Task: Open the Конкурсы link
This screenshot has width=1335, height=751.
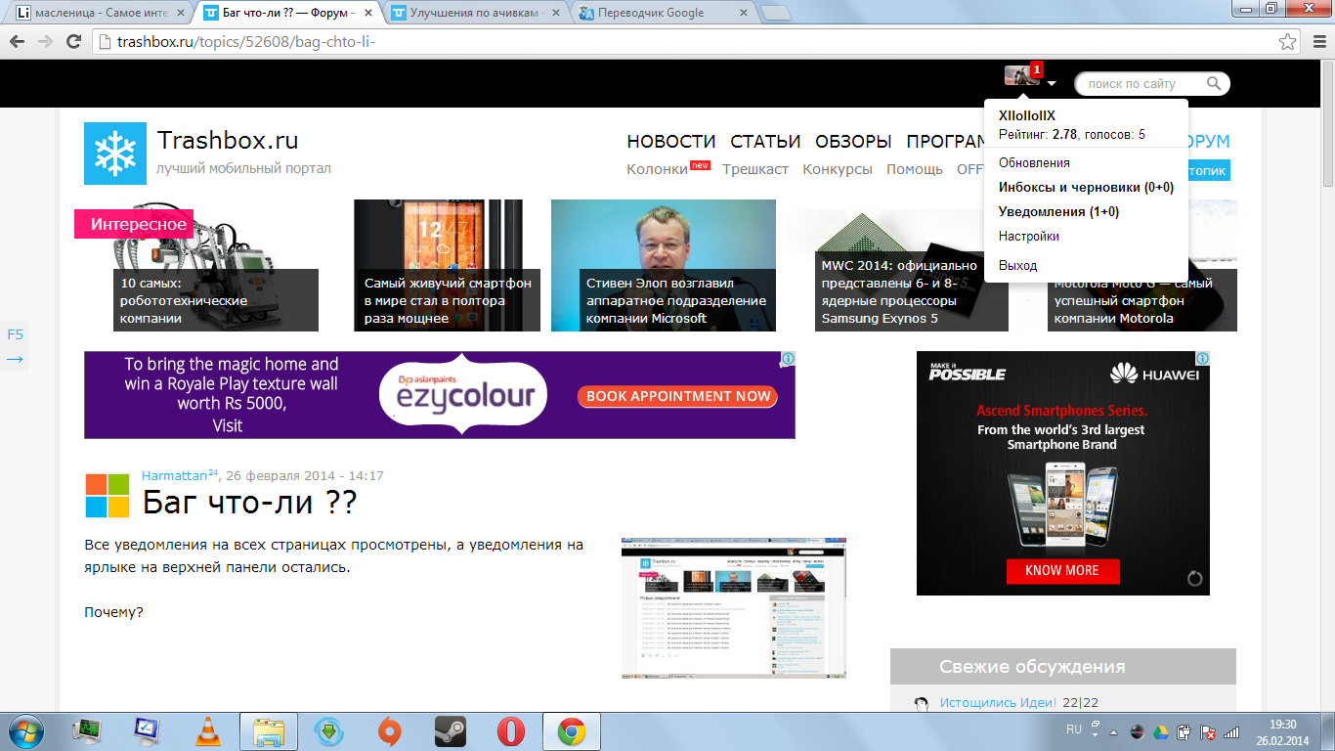Action: (x=838, y=169)
